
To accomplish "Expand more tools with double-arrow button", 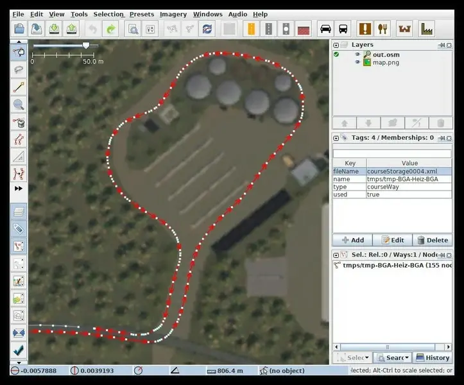I will (19, 189).
